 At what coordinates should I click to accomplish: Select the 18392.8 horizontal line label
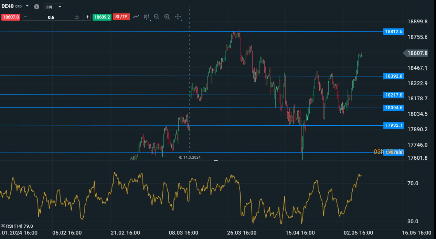pyautogui.click(x=394, y=76)
